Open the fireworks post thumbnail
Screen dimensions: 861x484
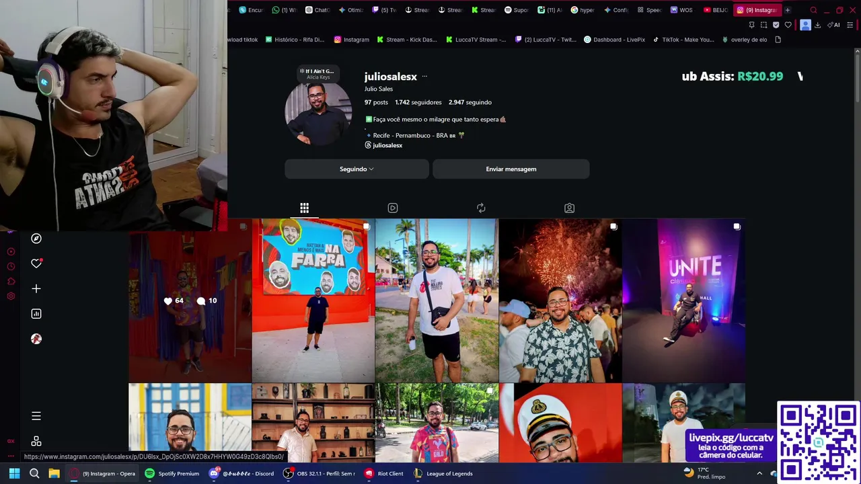[x=560, y=300]
